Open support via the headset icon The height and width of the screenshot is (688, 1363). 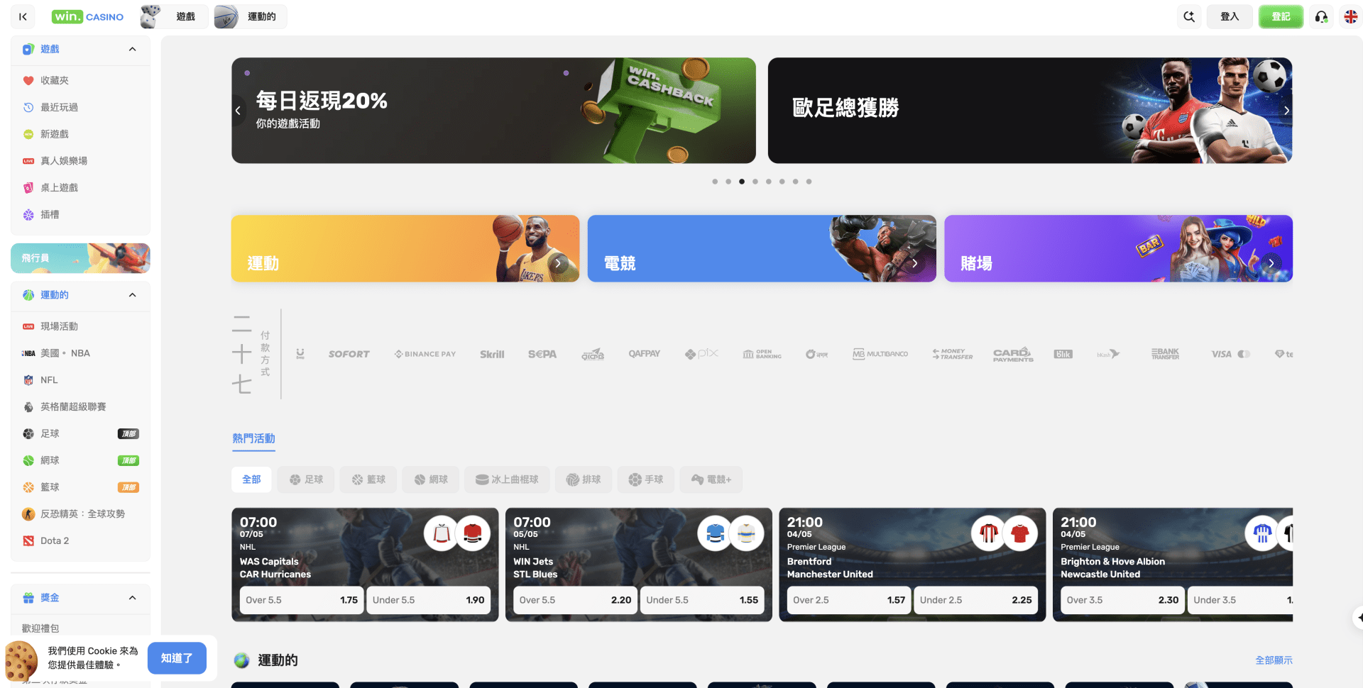click(1321, 16)
